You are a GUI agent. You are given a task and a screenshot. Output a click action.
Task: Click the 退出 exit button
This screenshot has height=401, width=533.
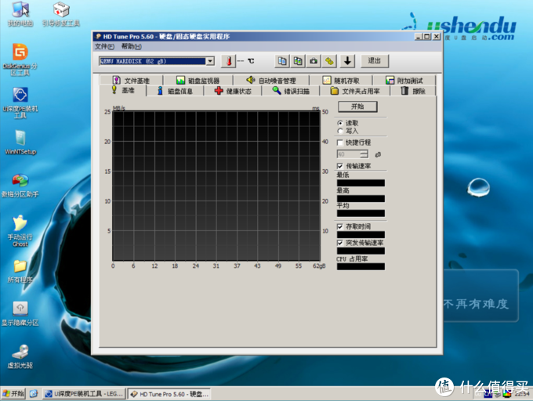pos(375,61)
